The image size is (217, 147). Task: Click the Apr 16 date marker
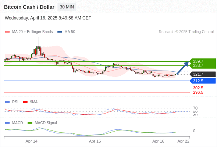point(158,141)
